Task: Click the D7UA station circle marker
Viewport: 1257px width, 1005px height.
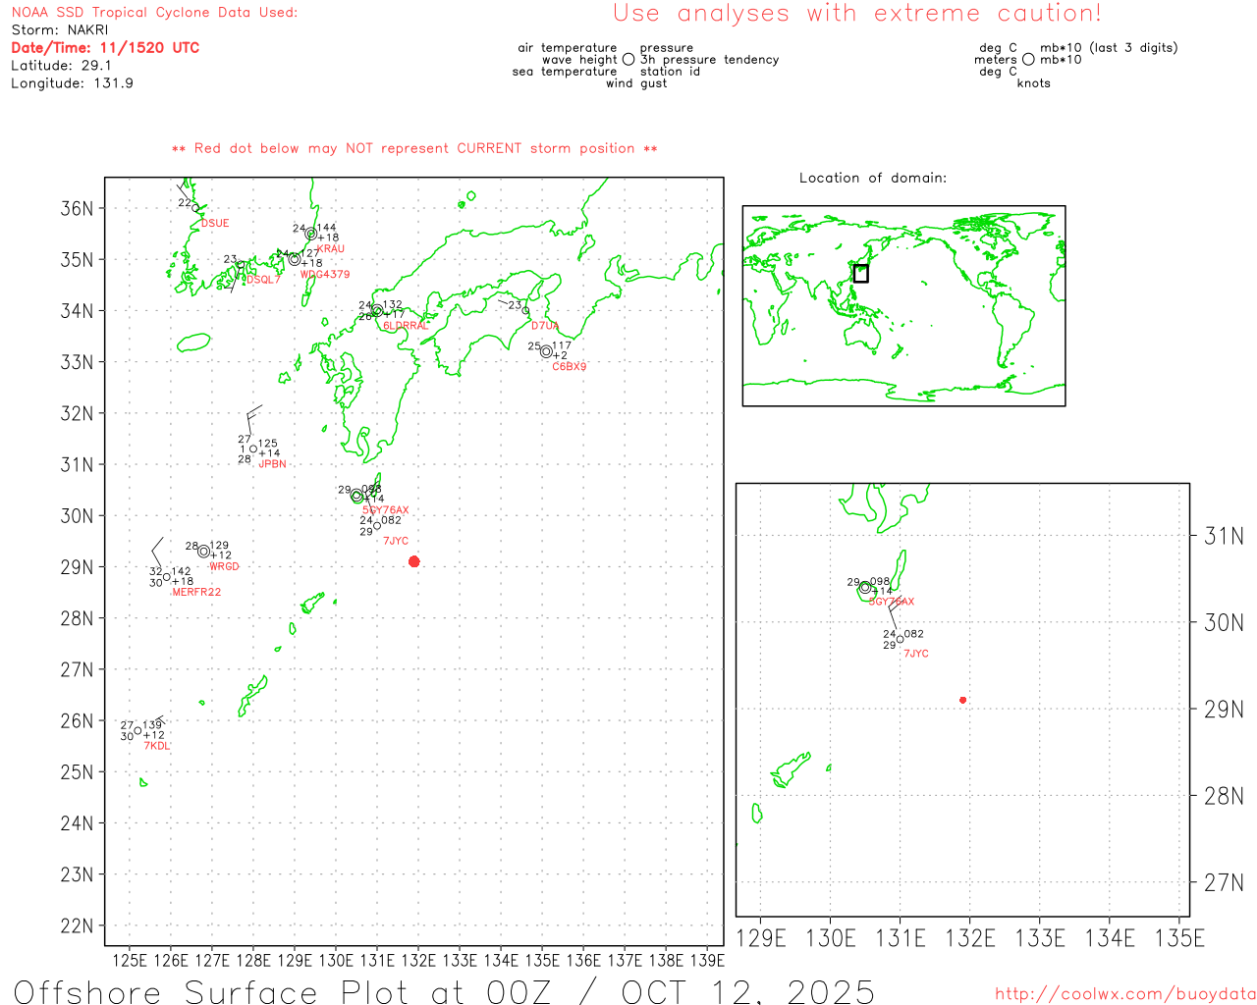Action: click(x=525, y=311)
